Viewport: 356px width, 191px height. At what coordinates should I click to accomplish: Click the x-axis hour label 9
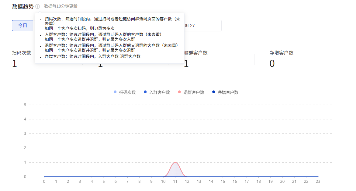click(151, 182)
